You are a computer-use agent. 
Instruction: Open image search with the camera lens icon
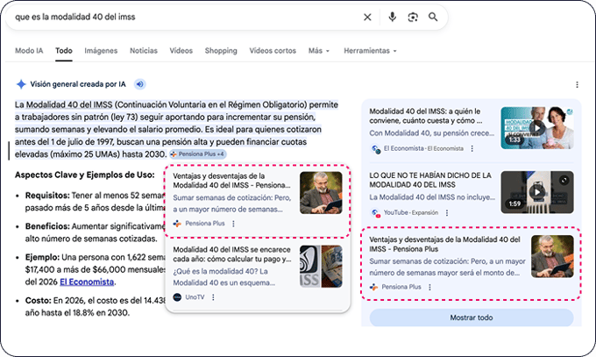click(x=413, y=18)
